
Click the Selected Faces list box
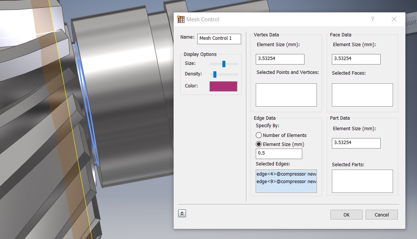click(x=362, y=95)
